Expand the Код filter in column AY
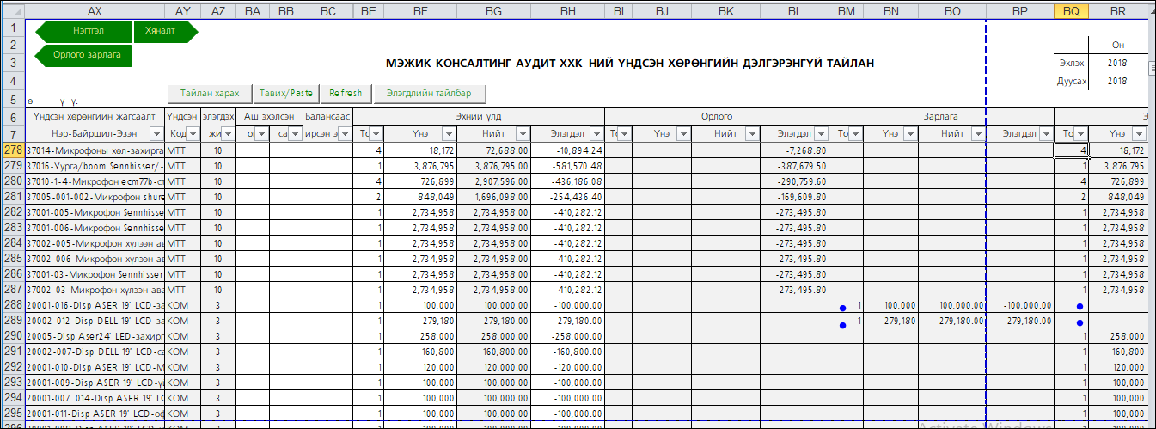Screen dimensions: 1156x429 [x=192, y=134]
